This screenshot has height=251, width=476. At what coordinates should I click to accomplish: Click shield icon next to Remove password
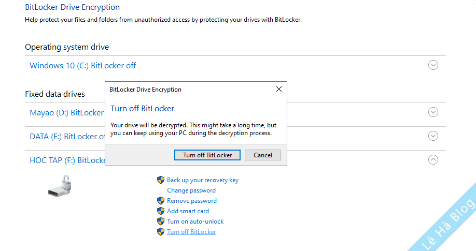160,201
